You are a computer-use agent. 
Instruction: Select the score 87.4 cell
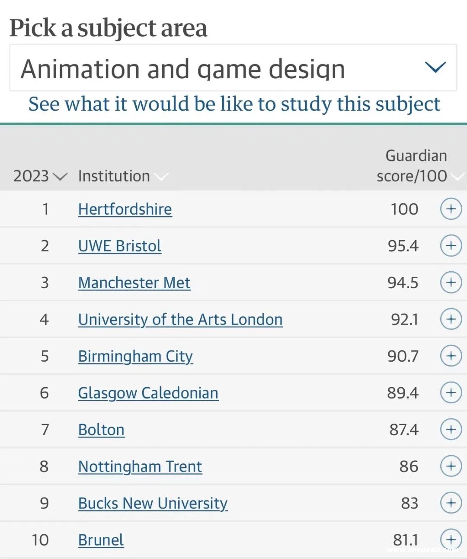click(x=404, y=430)
